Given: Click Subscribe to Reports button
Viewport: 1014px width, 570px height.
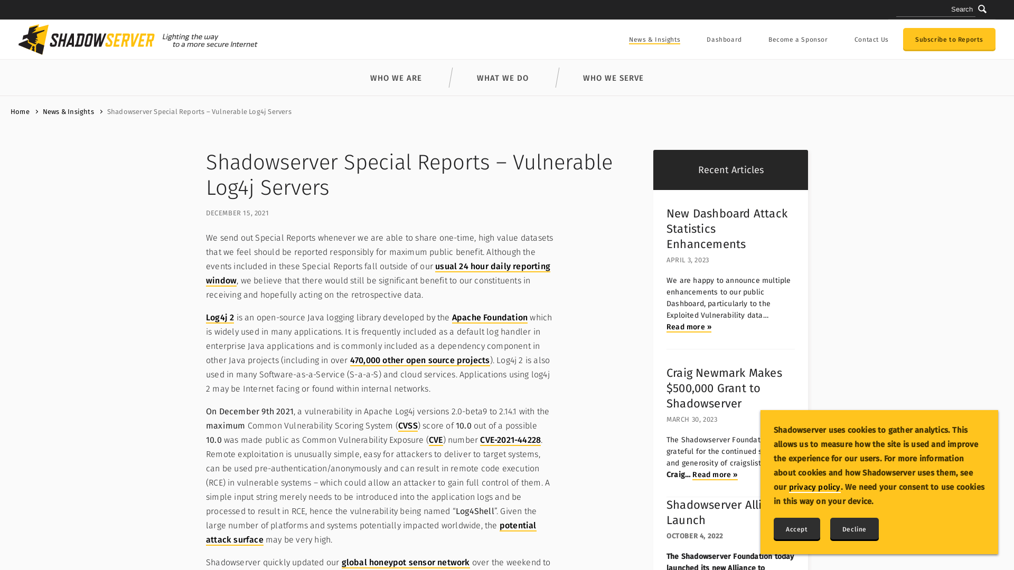Looking at the screenshot, I should click(949, 40).
